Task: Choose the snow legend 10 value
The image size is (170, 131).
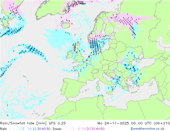Action: pyautogui.click(x=84, y=129)
